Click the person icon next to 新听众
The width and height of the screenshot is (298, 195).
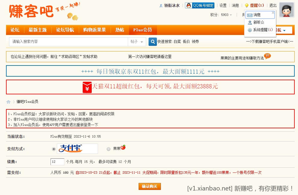tap(250, 23)
